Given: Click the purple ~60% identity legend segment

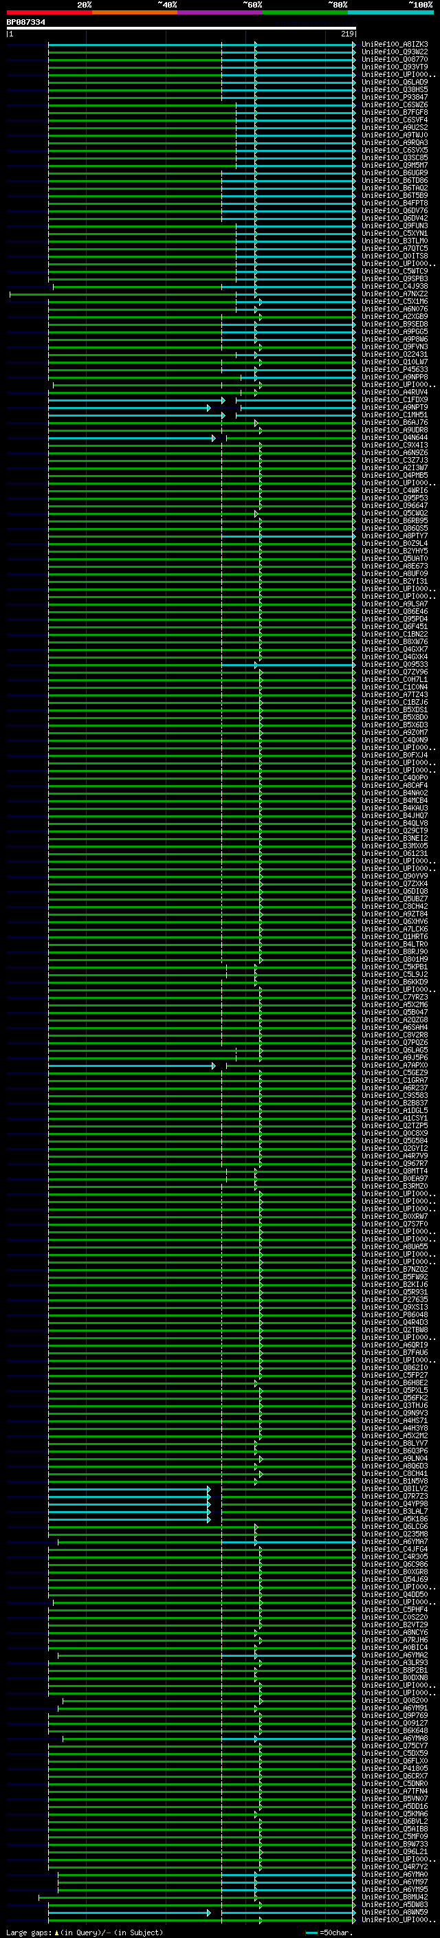Looking at the screenshot, I should (219, 12).
